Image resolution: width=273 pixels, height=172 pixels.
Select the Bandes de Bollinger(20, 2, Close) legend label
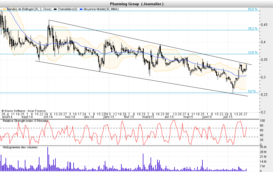pyautogui.click(x=29, y=9)
